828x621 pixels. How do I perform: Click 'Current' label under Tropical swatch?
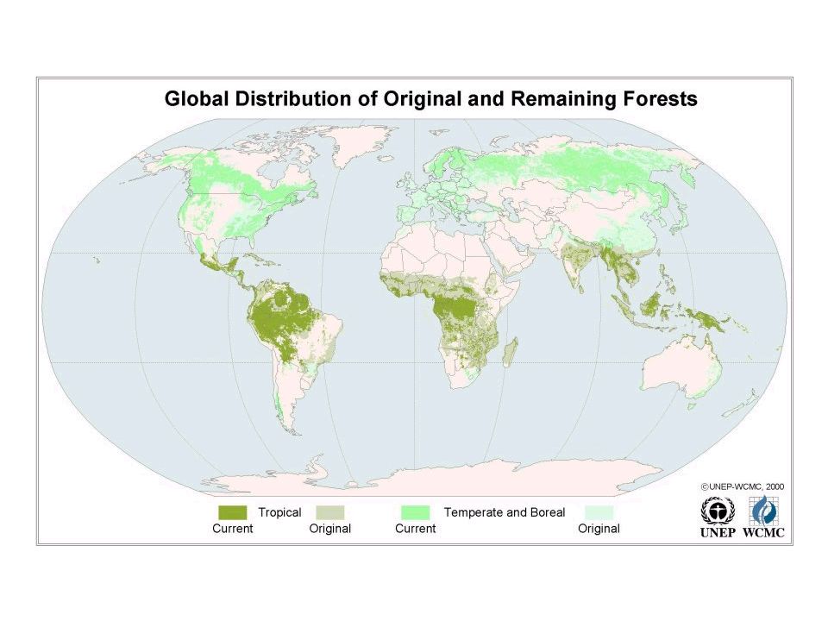click(x=232, y=529)
